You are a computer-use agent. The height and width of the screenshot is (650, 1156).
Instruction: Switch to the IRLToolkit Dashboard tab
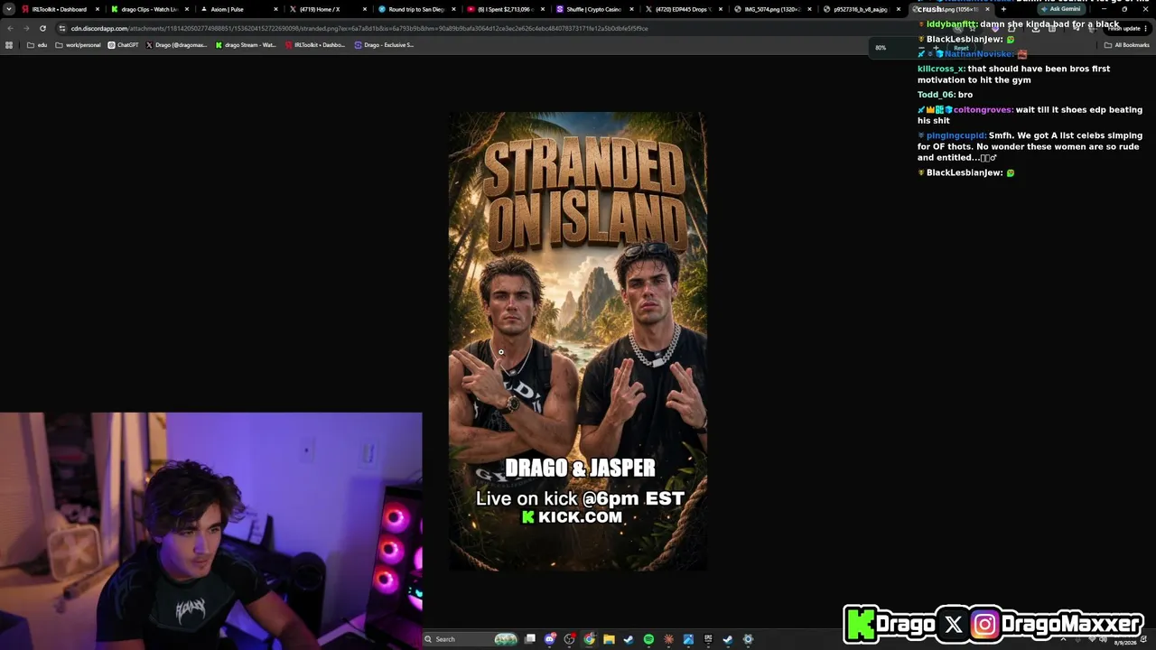pyautogui.click(x=60, y=9)
